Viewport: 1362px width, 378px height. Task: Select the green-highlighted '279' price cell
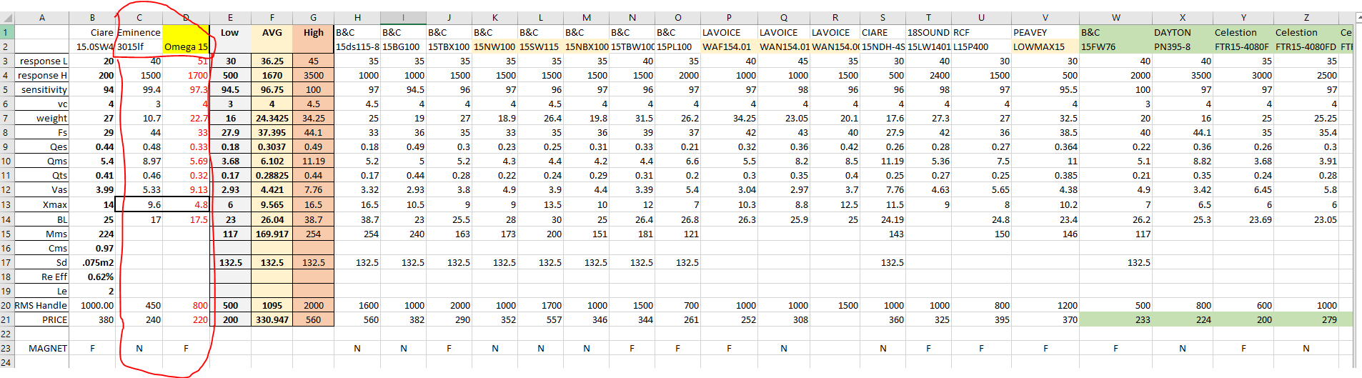pyautogui.click(x=1306, y=319)
